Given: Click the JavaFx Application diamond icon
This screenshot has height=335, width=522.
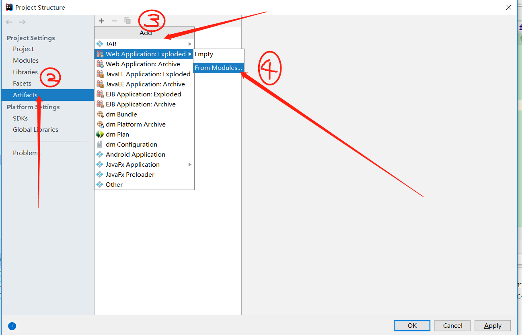Looking at the screenshot, I should pos(100,164).
